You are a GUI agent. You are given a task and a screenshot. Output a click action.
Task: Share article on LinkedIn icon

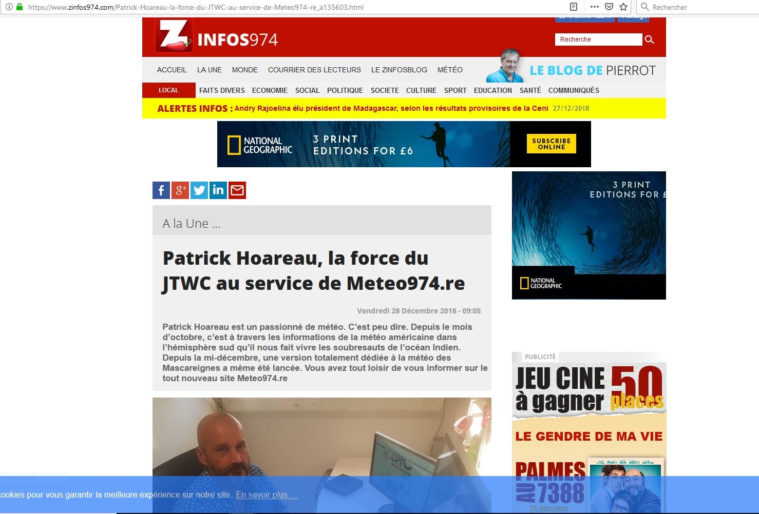pos(218,190)
